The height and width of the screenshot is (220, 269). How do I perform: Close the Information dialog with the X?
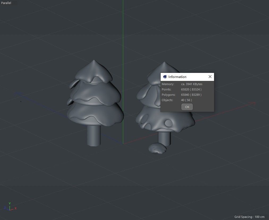(x=210, y=77)
